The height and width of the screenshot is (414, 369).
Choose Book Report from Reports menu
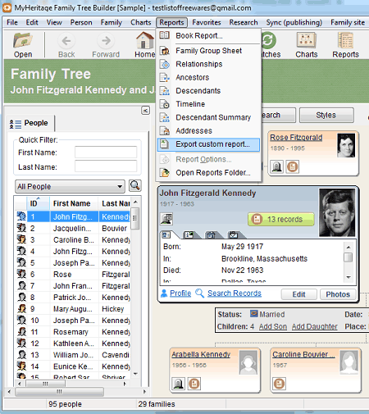(x=208, y=35)
